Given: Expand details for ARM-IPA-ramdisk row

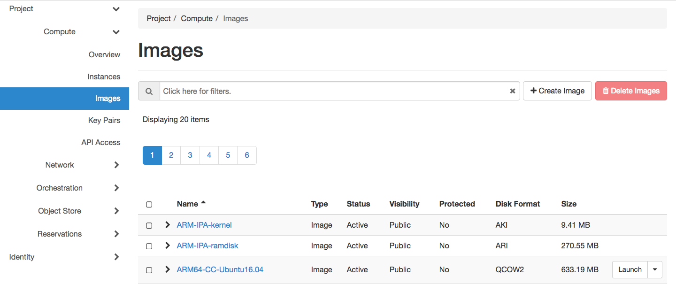Looking at the screenshot, I should [x=168, y=246].
